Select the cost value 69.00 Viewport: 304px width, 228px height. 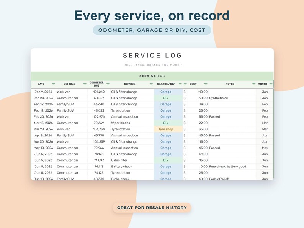pyautogui.click(x=203, y=154)
